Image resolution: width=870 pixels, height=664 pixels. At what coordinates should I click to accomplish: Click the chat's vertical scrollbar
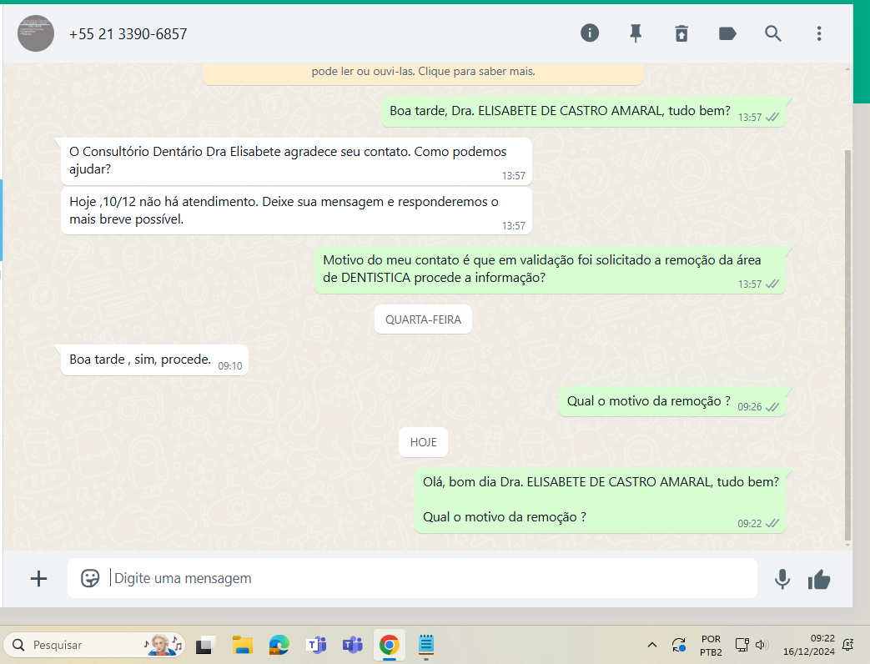coord(847,334)
